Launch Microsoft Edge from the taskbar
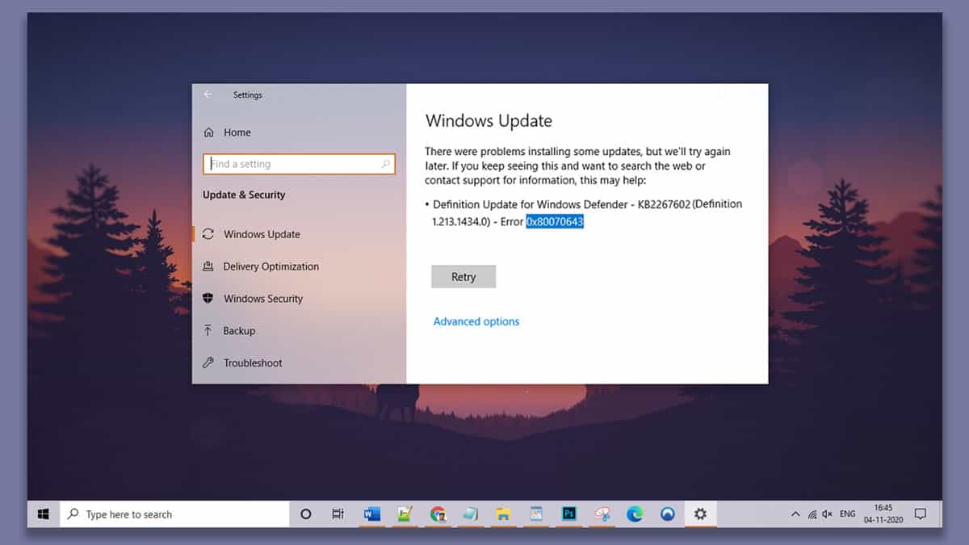The image size is (969, 545). point(635,514)
